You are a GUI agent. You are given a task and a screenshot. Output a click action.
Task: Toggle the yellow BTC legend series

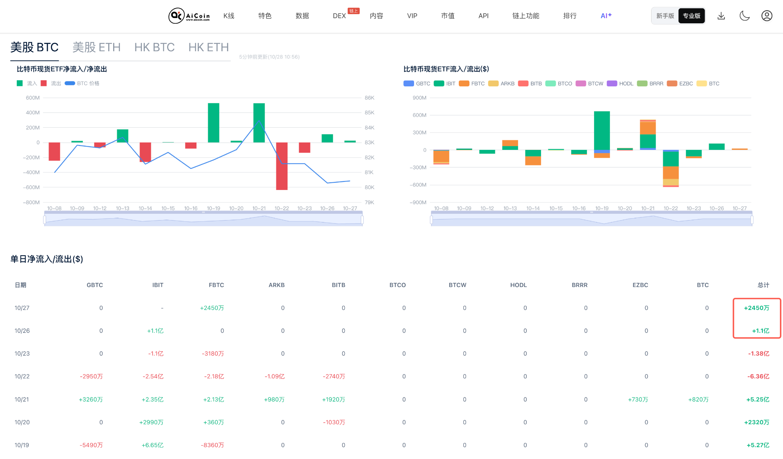[x=708, y=84]
